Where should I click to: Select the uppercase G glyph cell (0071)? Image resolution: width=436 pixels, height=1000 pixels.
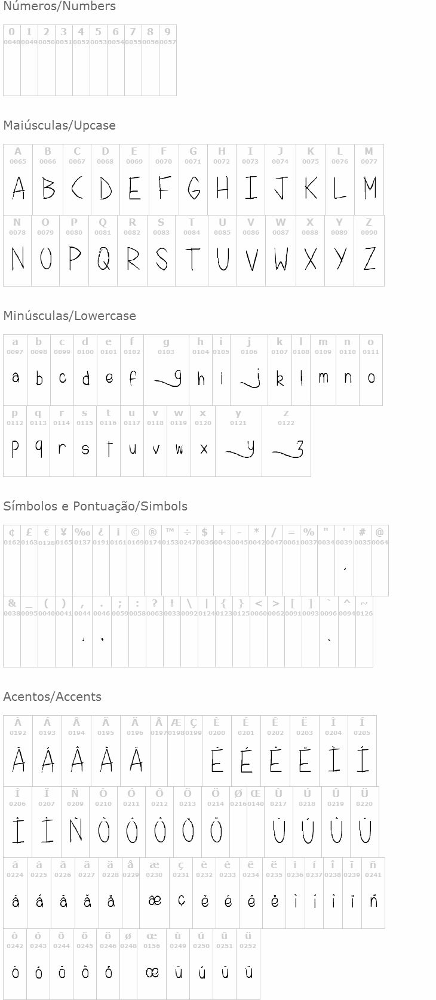(x=193, y=180)
